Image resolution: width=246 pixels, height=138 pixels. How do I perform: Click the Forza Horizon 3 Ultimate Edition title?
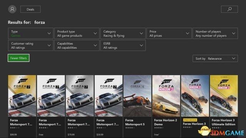pyautogui.click(x=224, y=122)
